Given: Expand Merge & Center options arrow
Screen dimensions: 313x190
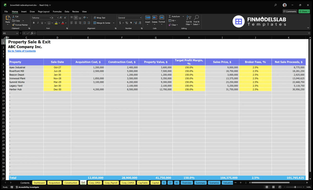Looking at the screenshot, I should pos(114,23).
